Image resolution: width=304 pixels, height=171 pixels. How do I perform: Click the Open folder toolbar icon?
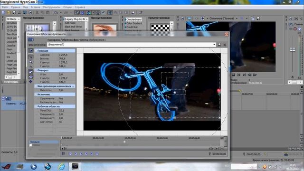9,13
